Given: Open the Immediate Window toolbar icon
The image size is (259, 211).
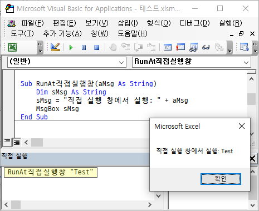Looking at the screenshot, I should tap(180, 47).
